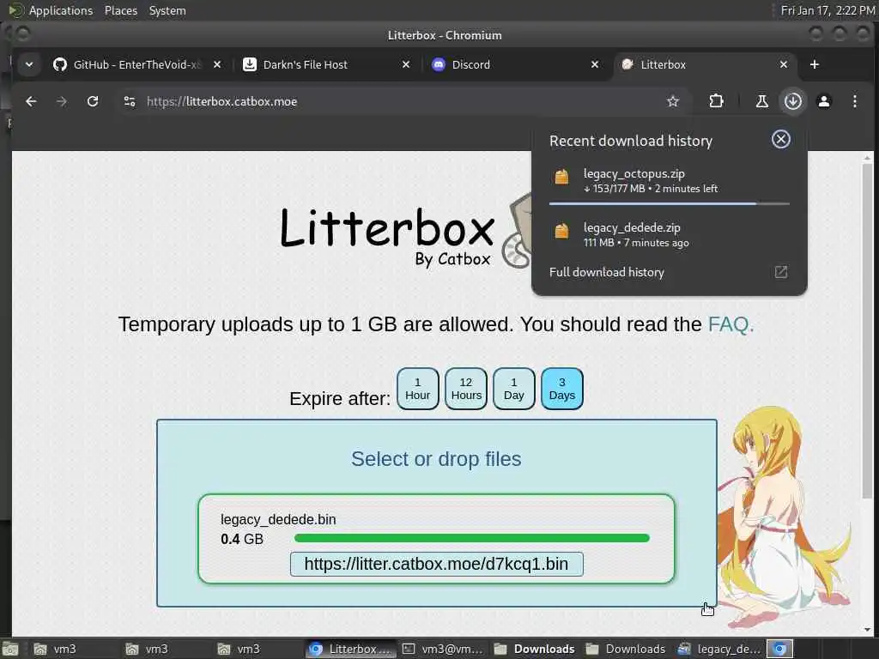
Task: Click the legacy_octopus.zip file icon
Action: 561,177
